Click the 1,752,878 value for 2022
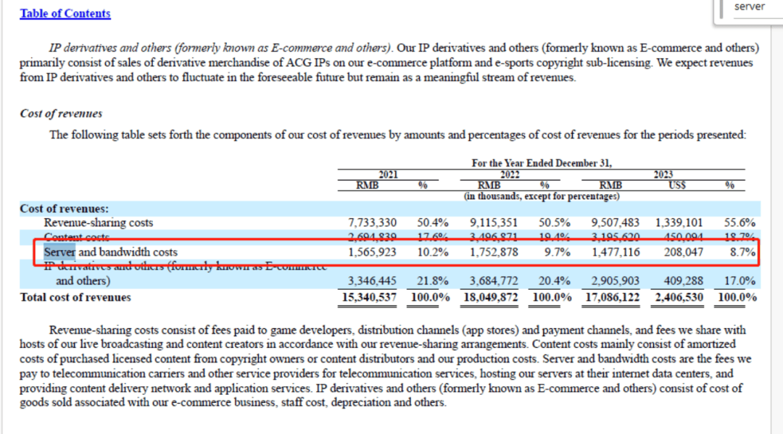783x434 pixels. (494, 252)
